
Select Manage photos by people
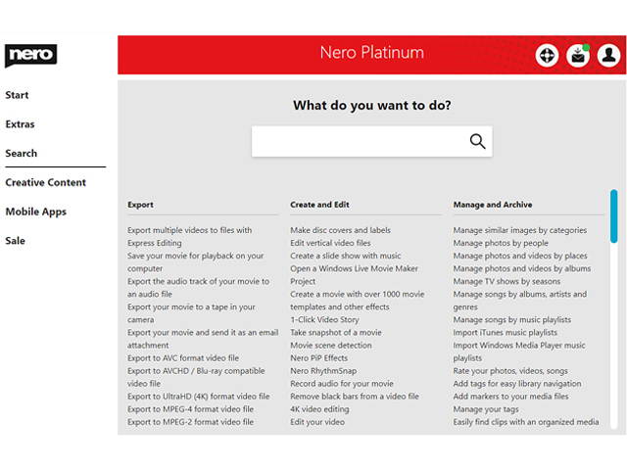pyautogui.click(x=501, y=243)
